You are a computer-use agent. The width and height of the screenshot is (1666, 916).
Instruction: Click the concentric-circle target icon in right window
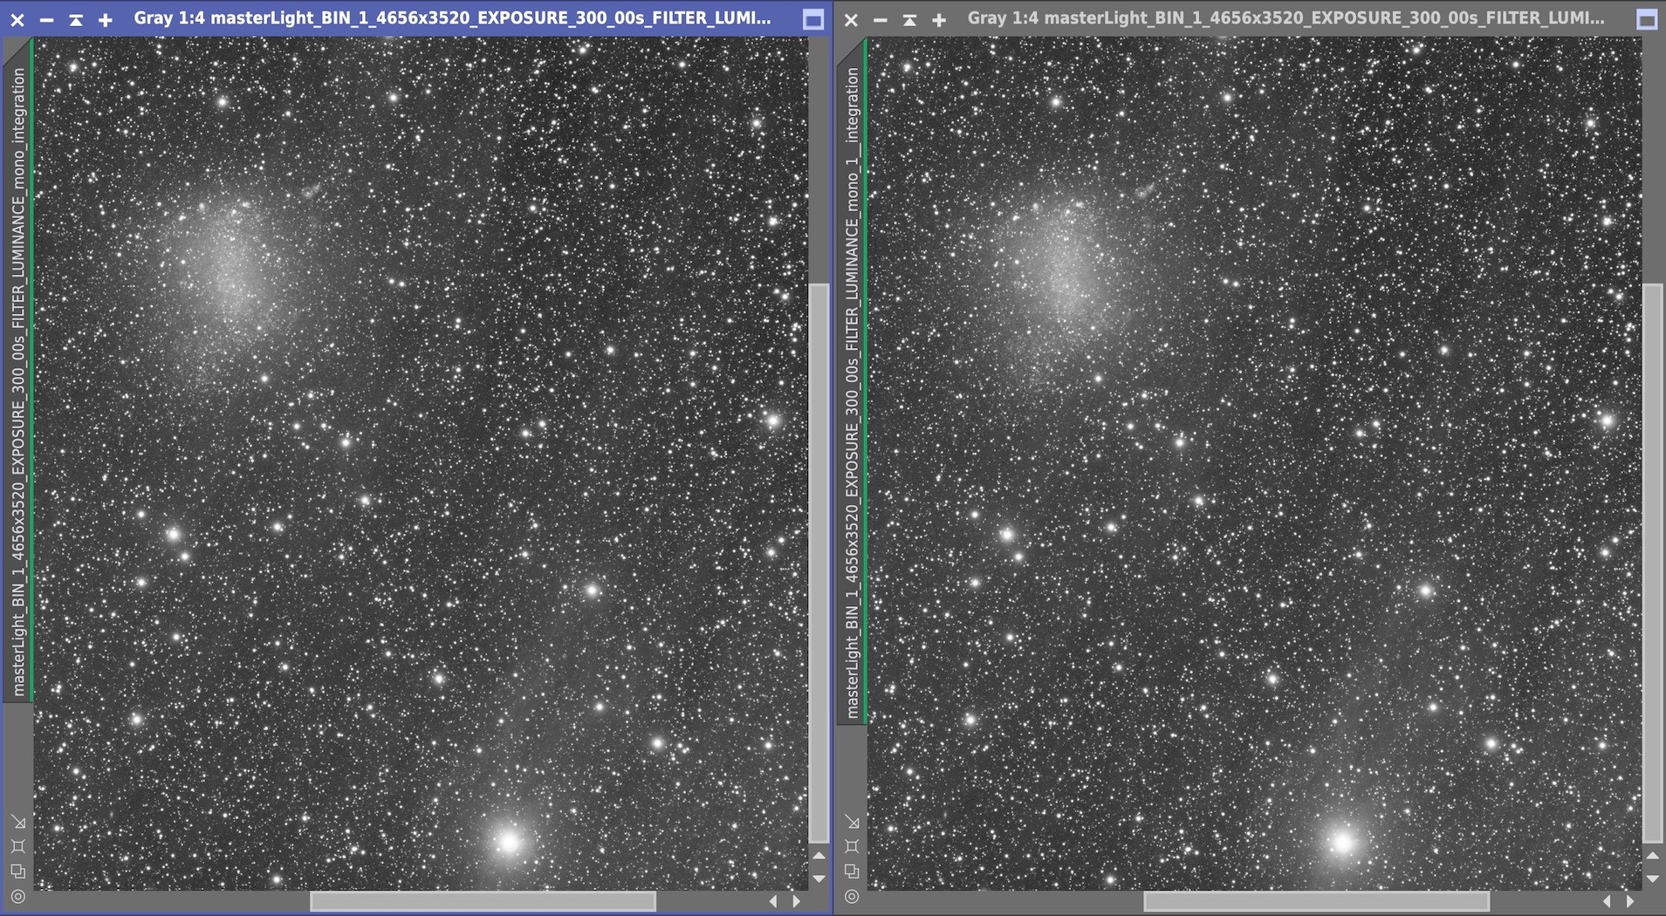tap(852, 896)
